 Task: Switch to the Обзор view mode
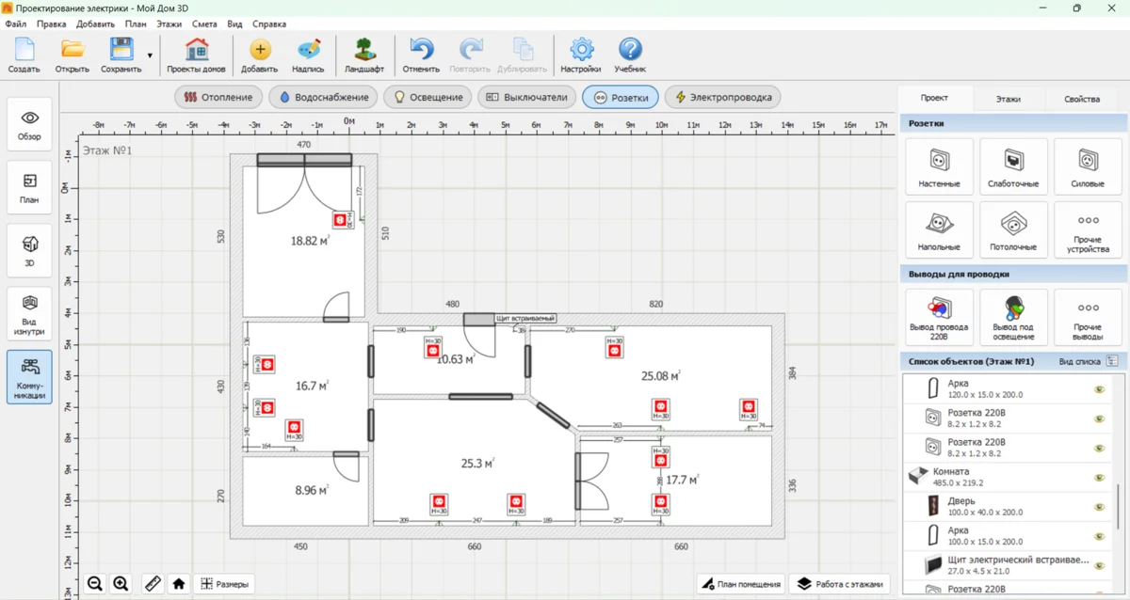29,124
